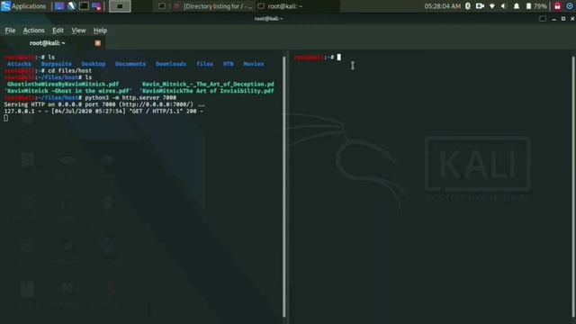Click the show desktop panel launcher
Viewport: 576px width, 324px height.
click(x=59, y=6)
